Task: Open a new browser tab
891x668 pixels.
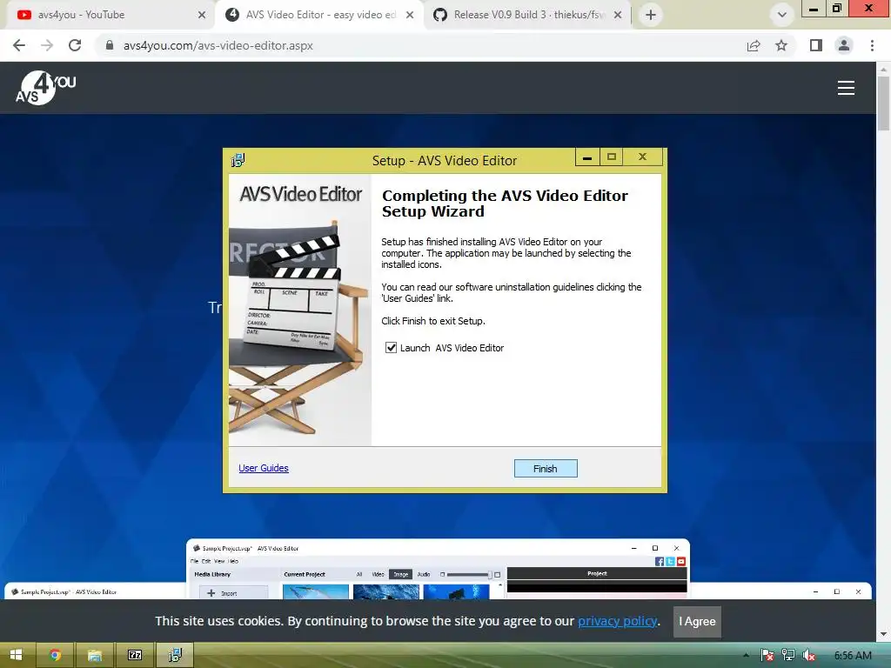Action: (651, 15)
